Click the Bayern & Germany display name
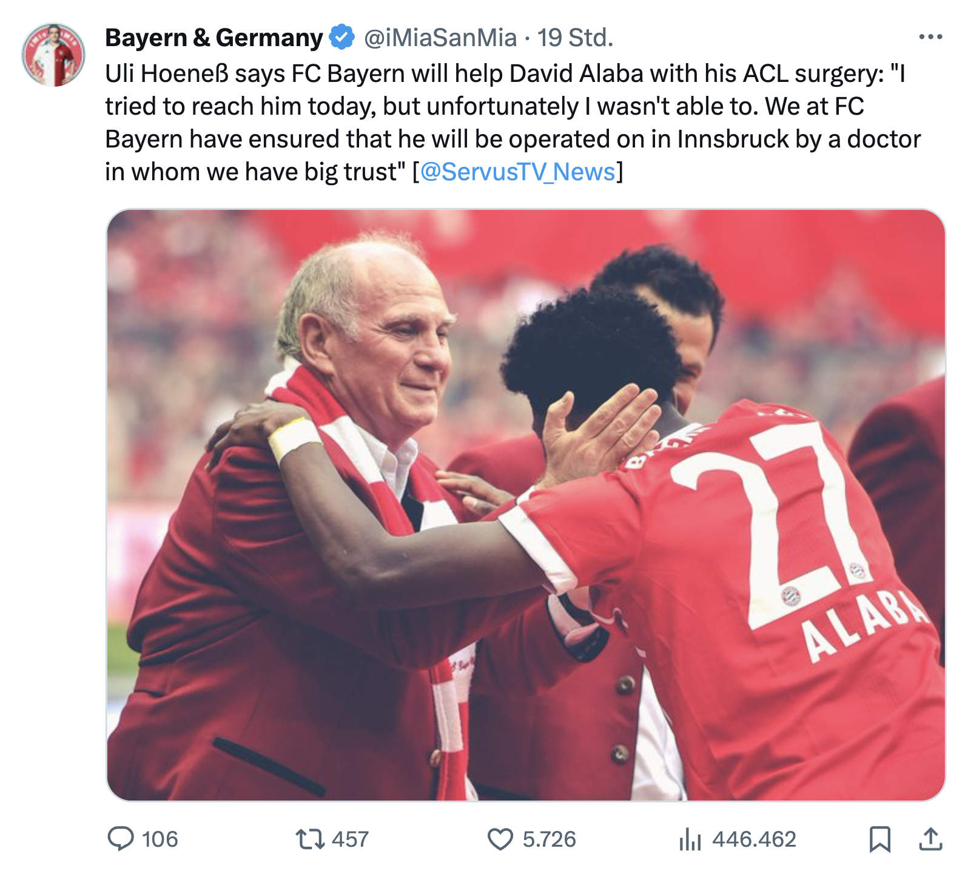Screen dimensions: 968x874 pos(213,38)
